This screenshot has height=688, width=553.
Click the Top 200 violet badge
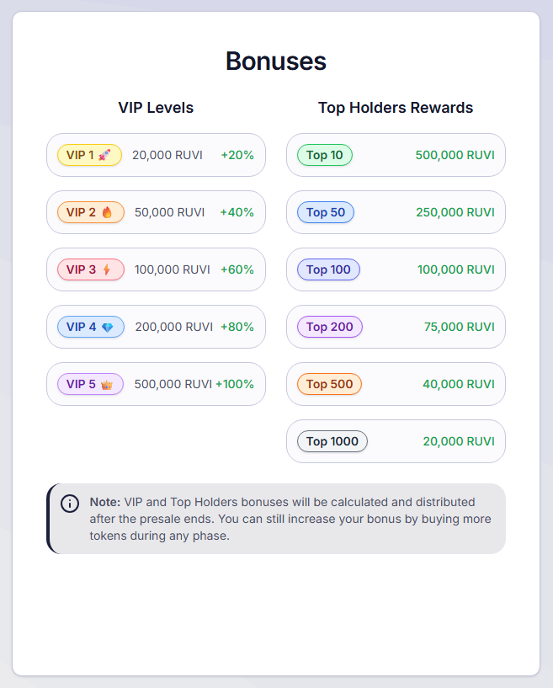point(329,327)
